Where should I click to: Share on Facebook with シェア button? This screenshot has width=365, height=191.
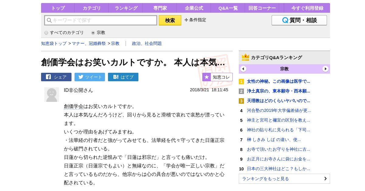pos(56,77)
